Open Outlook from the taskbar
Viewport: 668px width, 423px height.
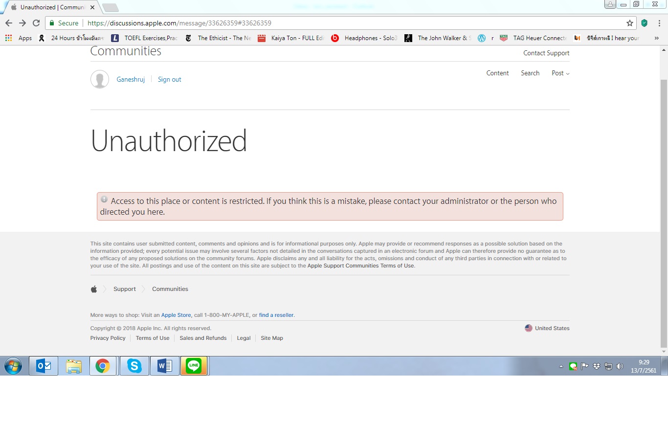44,366
